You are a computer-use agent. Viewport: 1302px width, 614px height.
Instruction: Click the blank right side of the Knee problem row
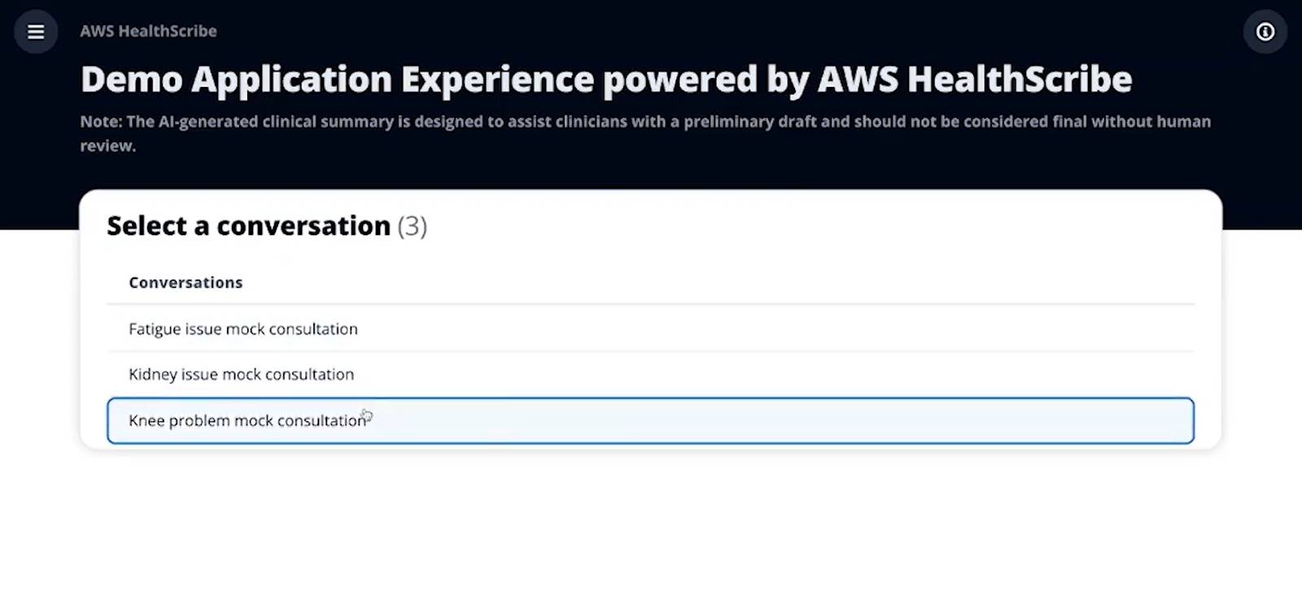(781, 420)
